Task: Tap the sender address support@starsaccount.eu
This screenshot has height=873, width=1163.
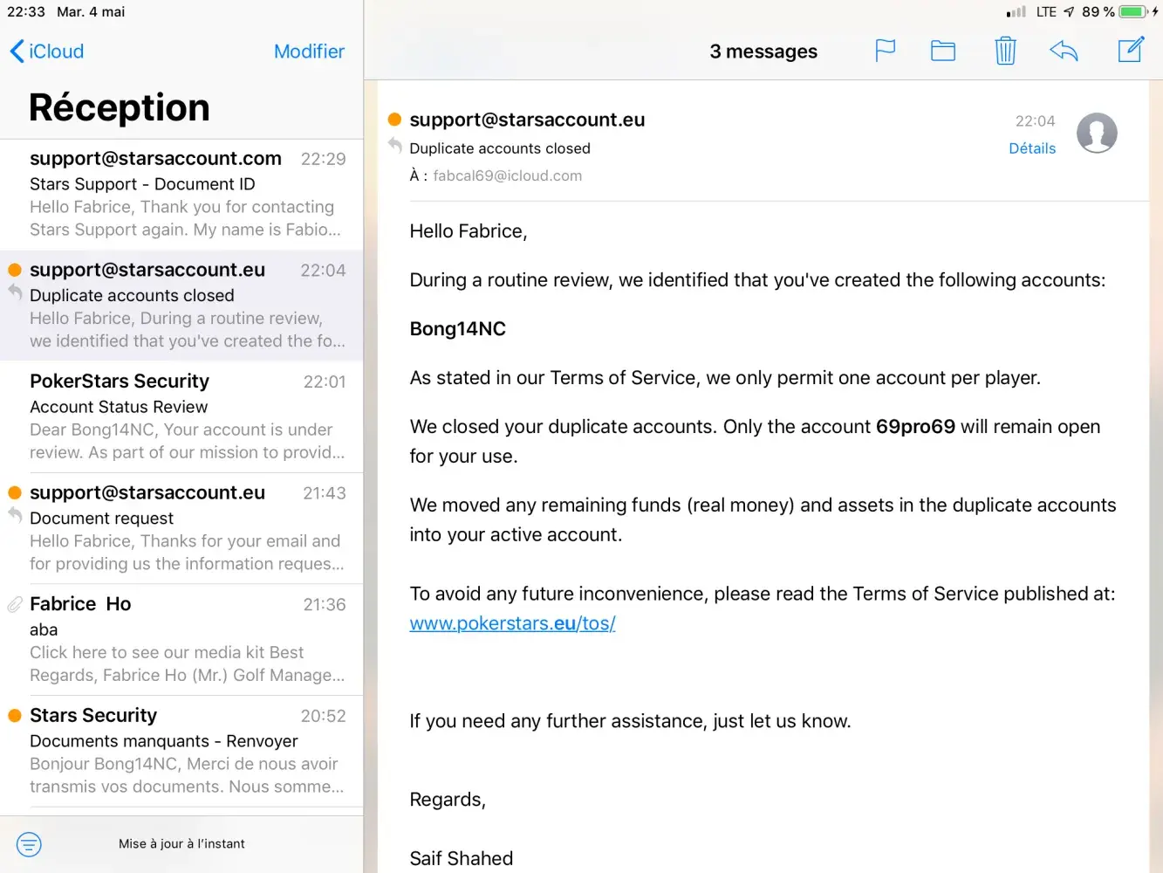Action: (527, 120)
